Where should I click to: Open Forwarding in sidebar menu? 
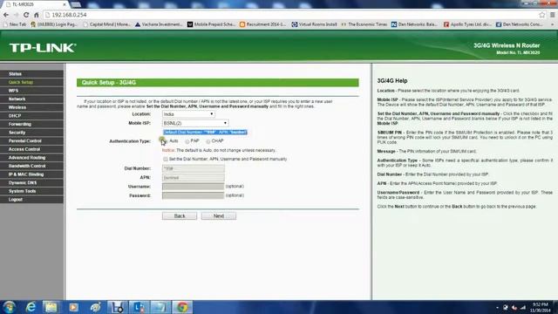[31, 124]
